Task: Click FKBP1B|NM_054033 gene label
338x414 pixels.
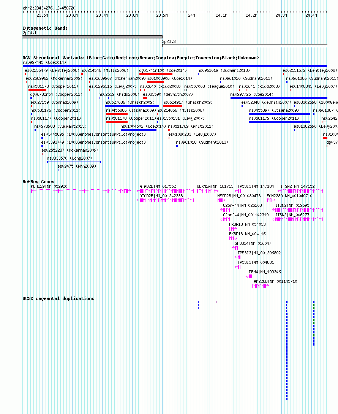Action: [x=247, y=224]
